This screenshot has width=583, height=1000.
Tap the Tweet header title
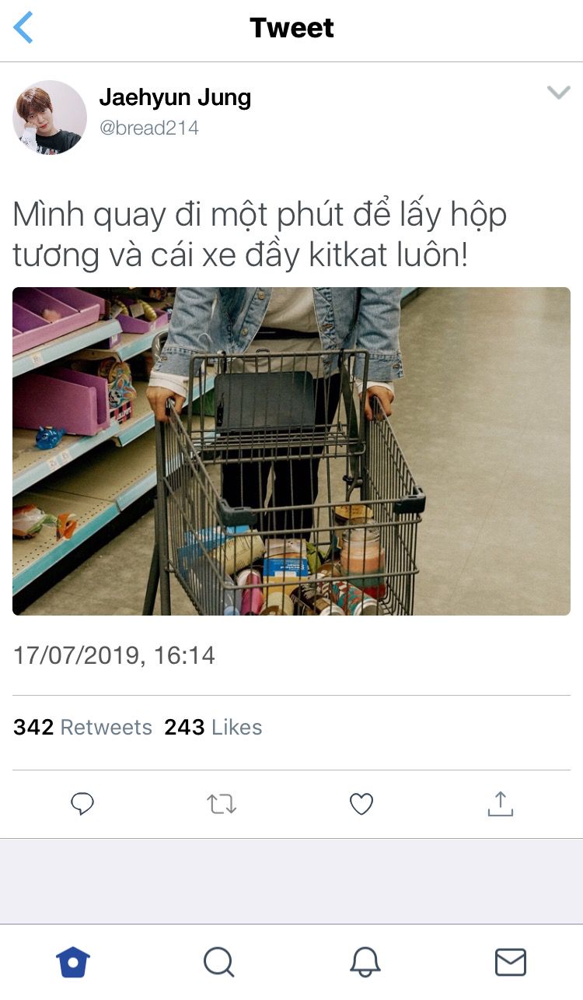point(291,28)
